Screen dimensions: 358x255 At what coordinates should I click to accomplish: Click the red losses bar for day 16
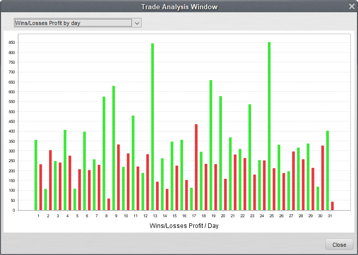187,195
